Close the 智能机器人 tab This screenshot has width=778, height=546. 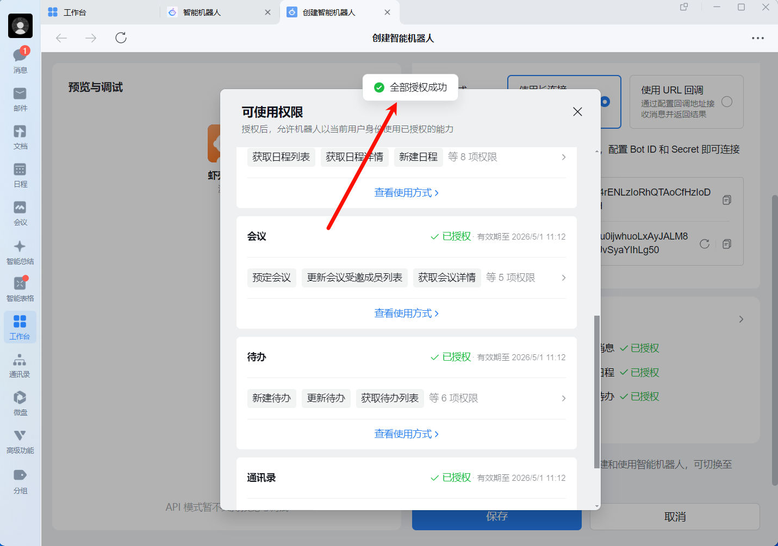(267, 12)
